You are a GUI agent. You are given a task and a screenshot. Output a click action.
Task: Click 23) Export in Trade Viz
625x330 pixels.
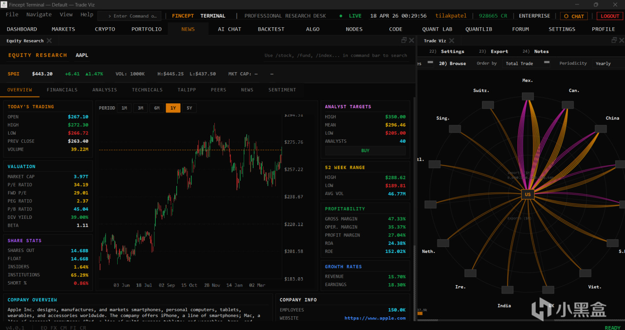coord(494,51)
